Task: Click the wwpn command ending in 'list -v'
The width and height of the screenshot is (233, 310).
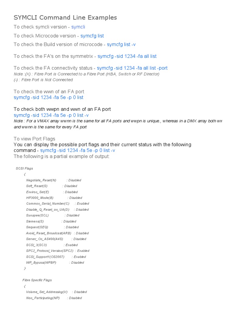Action: point(51,115)
